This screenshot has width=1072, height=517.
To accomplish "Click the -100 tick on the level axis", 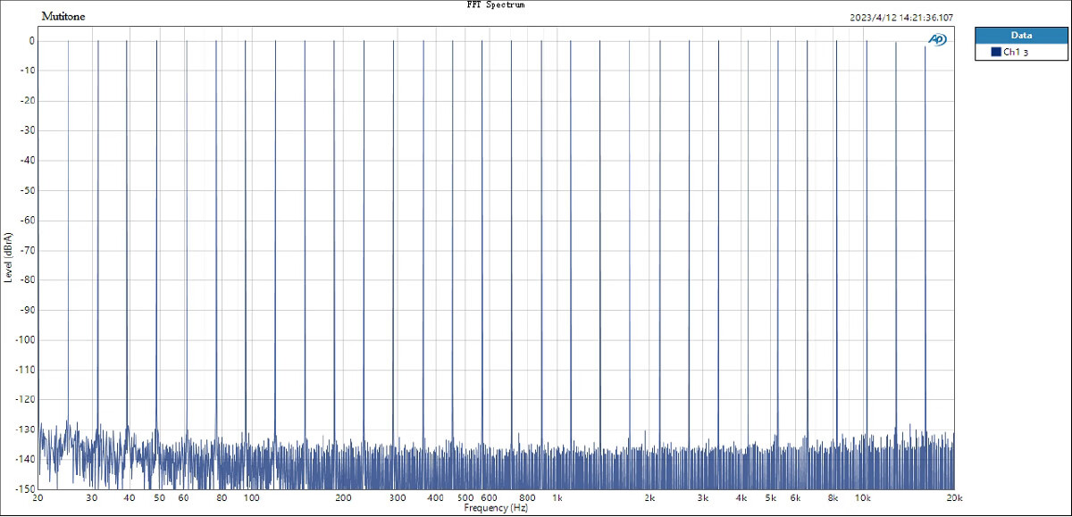I will [x=25, y=340].
